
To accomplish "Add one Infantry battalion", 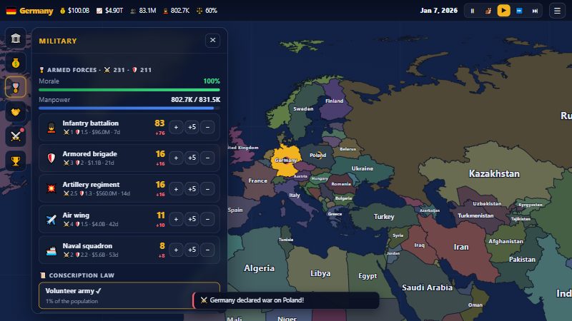I will pos(176,127).
